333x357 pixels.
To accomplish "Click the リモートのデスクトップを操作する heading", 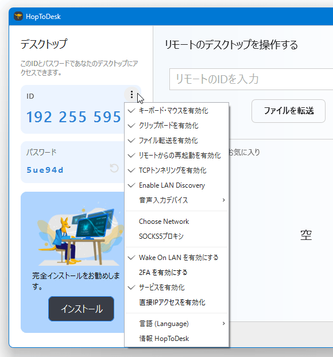I will click(231, 45).
